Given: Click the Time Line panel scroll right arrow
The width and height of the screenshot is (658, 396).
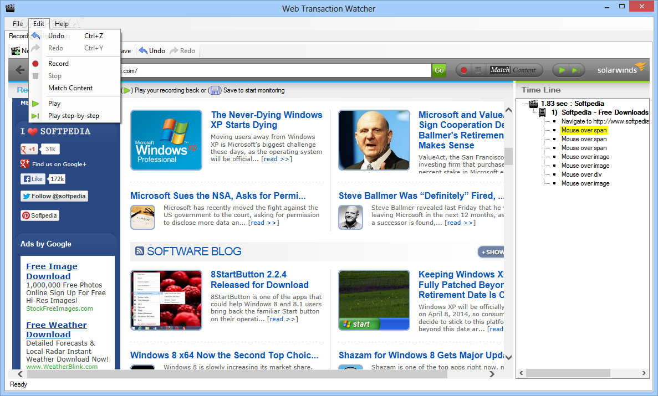Looking at the screenshot, I should (x=644, y=373).
